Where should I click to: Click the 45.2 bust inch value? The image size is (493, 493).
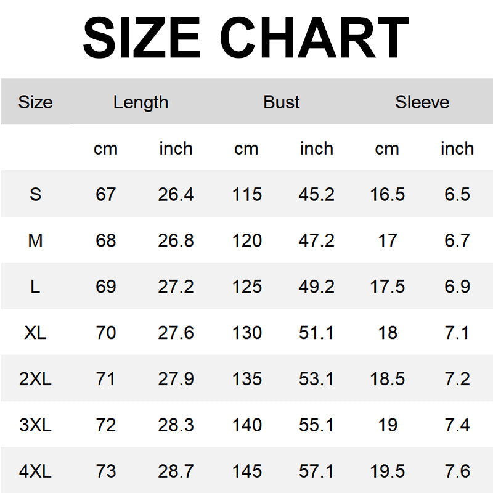point(316,195)
